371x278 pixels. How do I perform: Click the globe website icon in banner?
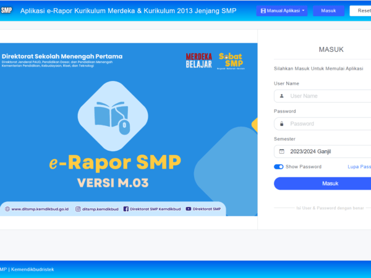7,209
